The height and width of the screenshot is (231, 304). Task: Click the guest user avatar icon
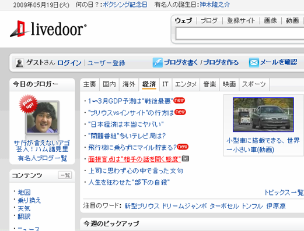tap(19, 63)
